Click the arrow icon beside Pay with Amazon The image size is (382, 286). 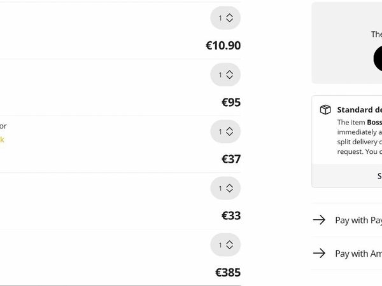coord(320,253)
